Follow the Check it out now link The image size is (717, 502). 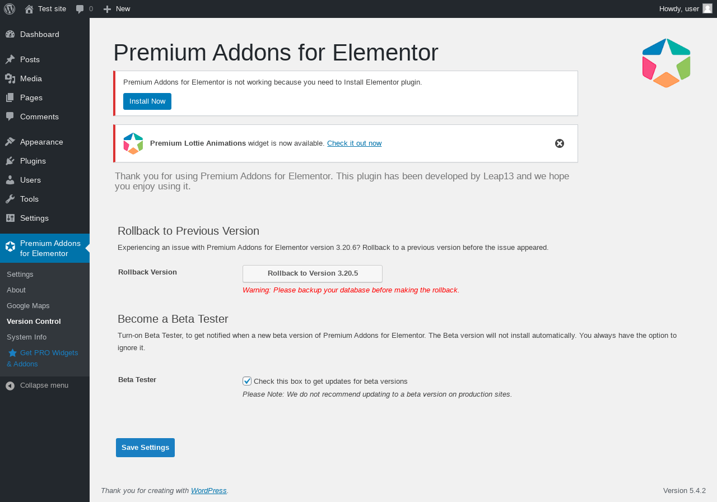(x=354, y=143)
